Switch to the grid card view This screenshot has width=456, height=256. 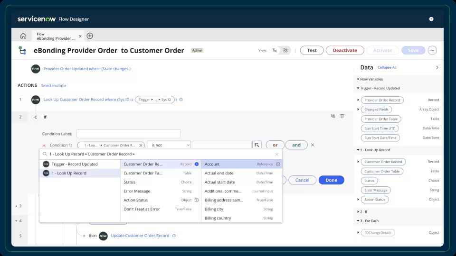[x=285, y=50]
